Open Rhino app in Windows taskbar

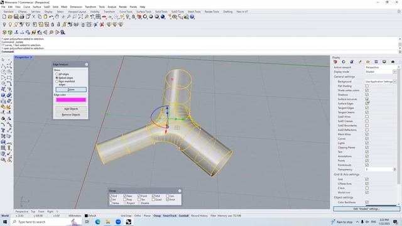(128, 222)
